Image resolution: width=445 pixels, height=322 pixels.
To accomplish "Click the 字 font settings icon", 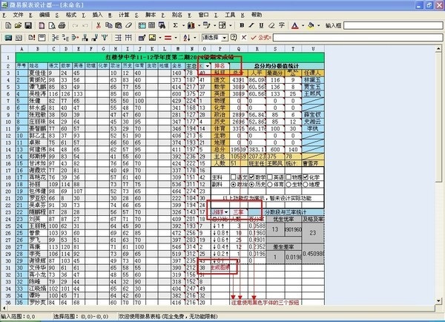I will (281, 25).
